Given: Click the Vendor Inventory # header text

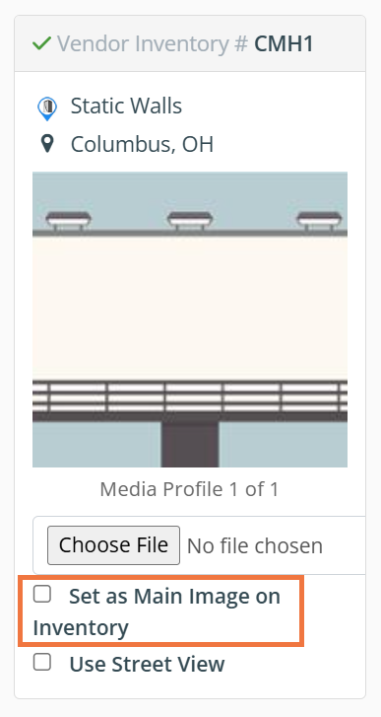Looking at the screenshot, I should click(x=153, y=44).
